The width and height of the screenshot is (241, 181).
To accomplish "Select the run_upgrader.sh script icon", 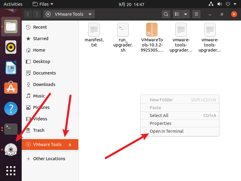I will [123, 30].
